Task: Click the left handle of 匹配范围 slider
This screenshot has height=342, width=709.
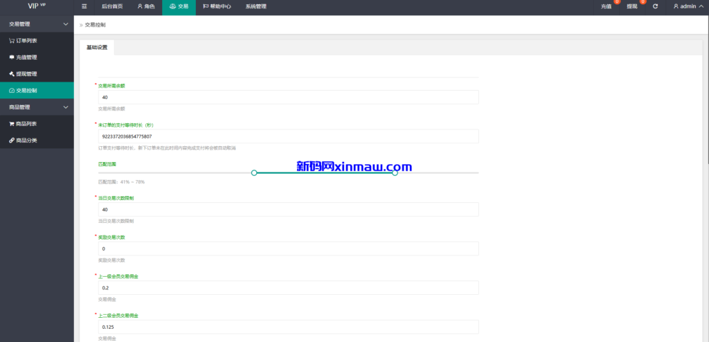Action: tap(254, 172)
